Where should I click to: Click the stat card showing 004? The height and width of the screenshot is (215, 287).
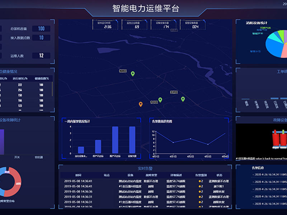[x=193, y=25]
